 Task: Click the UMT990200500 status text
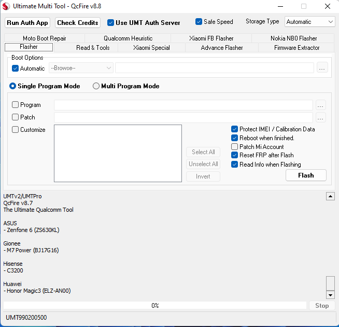tap(26, 318)
